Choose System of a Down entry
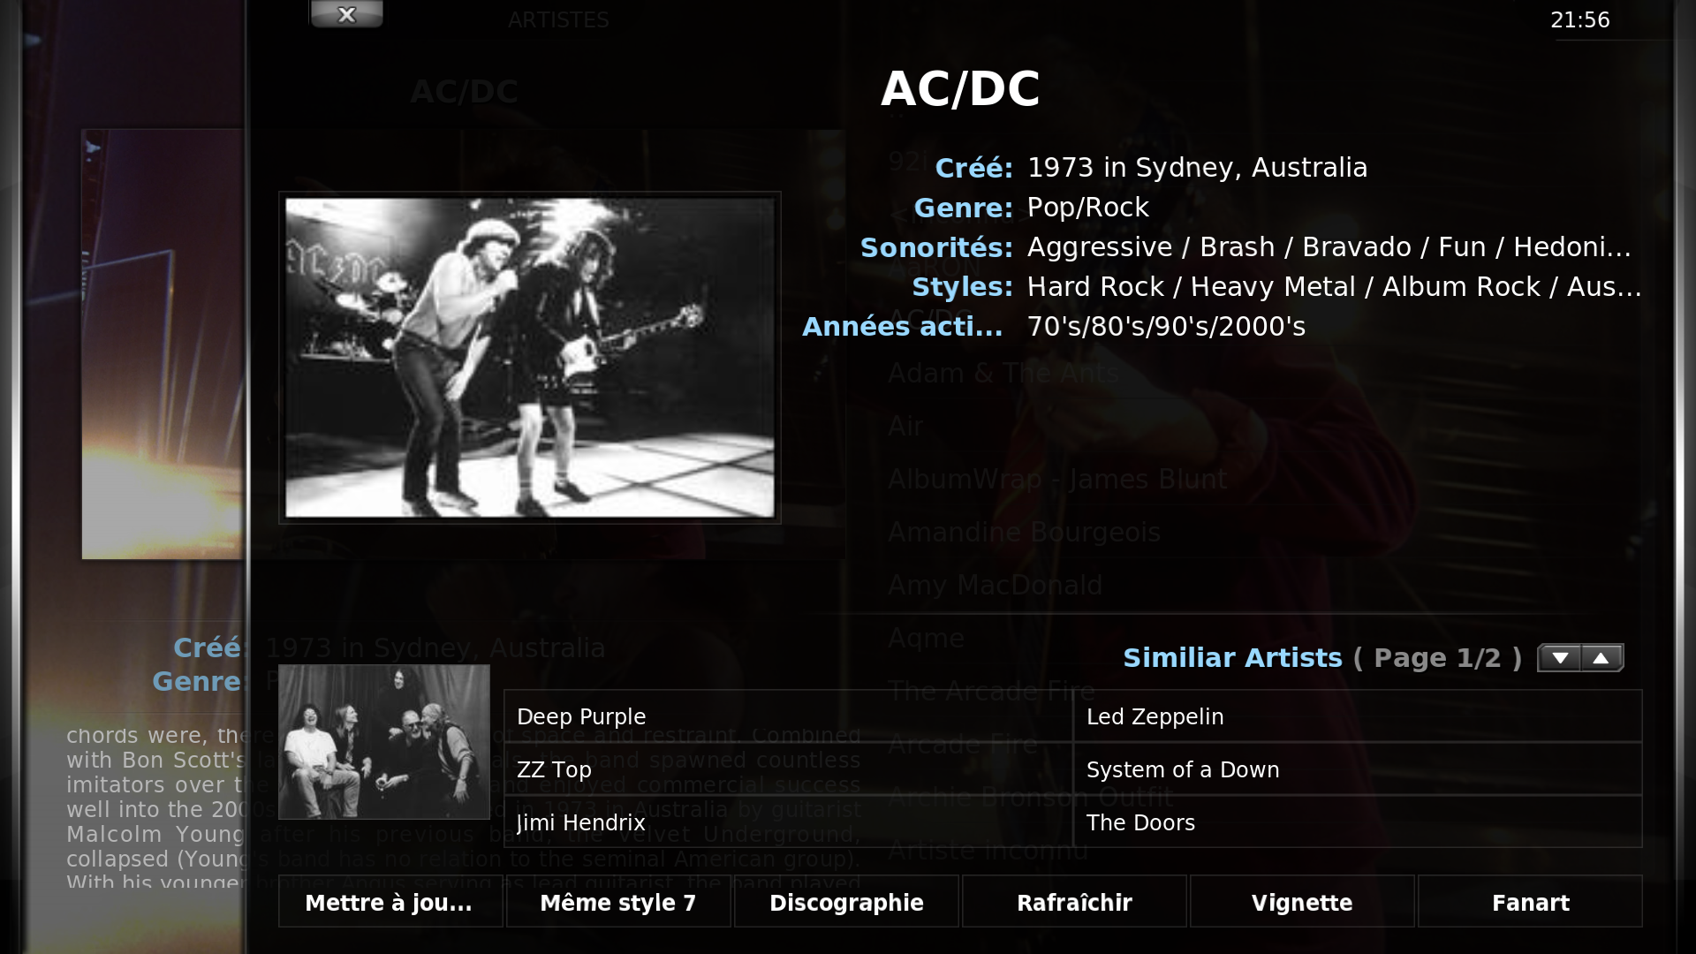Screen dimensions: 1696x954 (x=1358, y=769)
